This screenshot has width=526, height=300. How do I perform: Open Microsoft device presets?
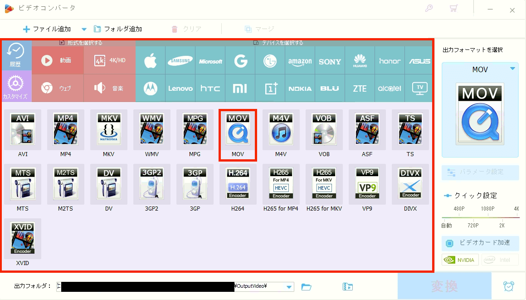[x=210, y=60]
